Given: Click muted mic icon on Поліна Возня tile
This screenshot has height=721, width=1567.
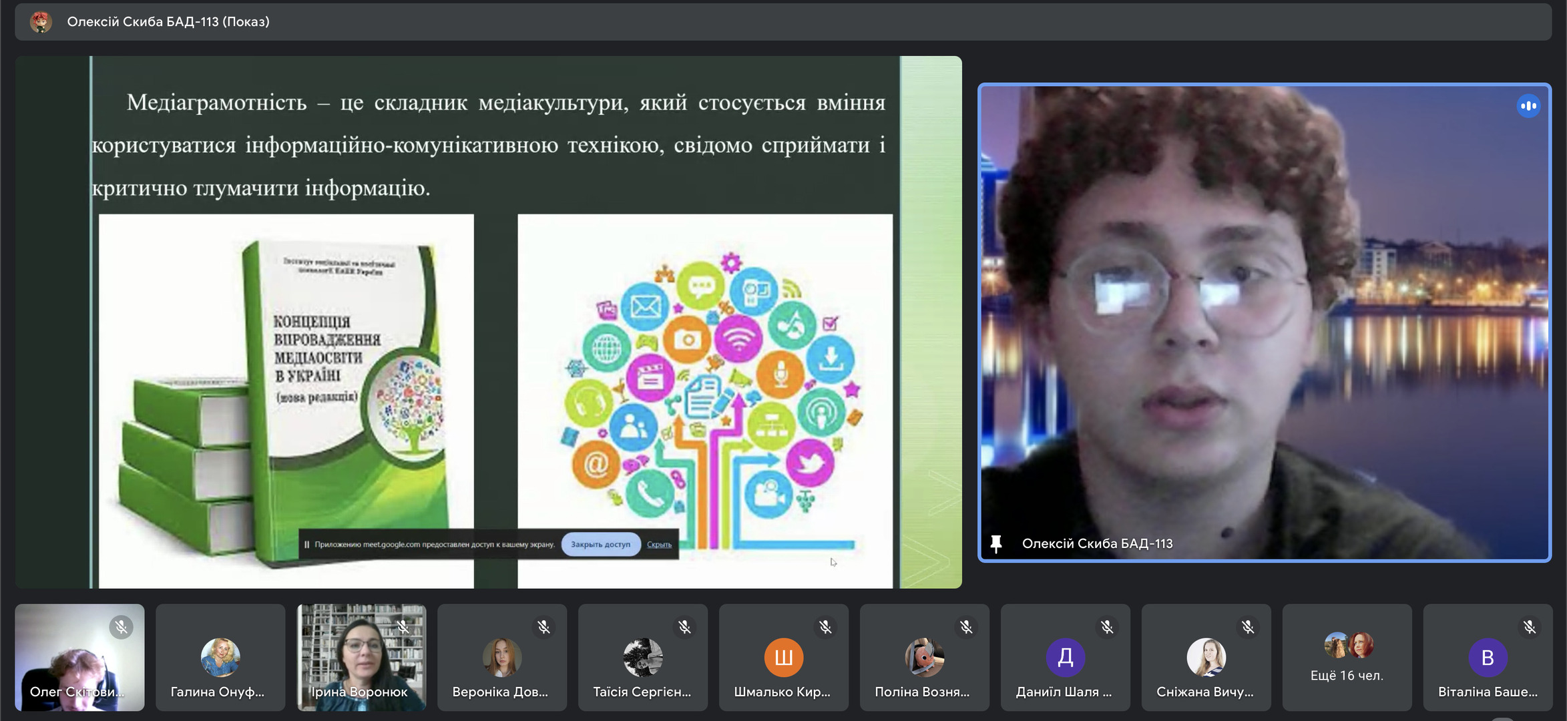Looking at the screenshot, I should click(966, 628).
